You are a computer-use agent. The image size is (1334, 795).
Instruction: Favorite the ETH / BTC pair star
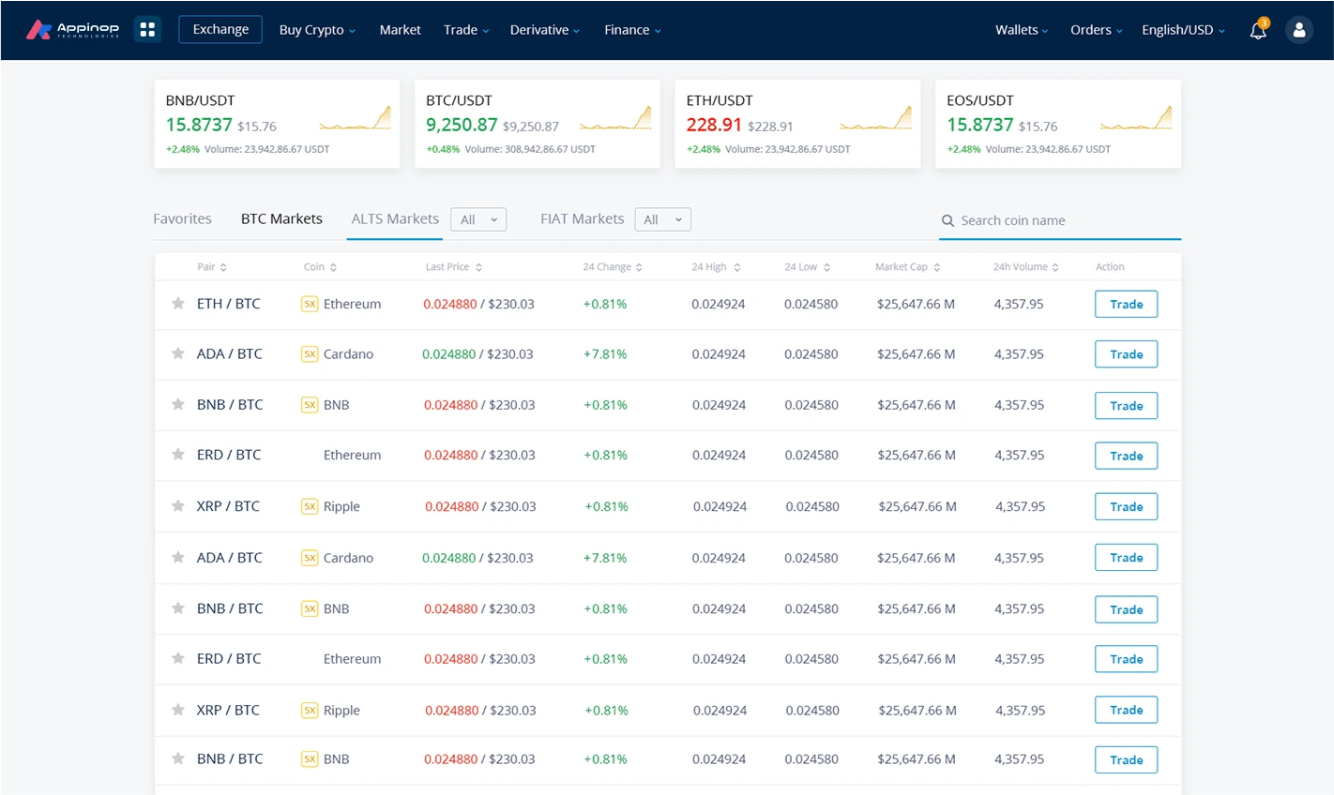(x=177, y=304)
